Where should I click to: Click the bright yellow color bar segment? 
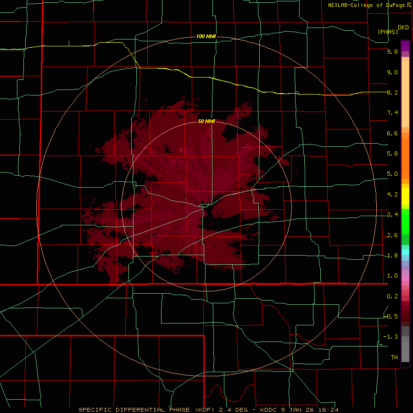pyautogui.click(x=405, y=196)
